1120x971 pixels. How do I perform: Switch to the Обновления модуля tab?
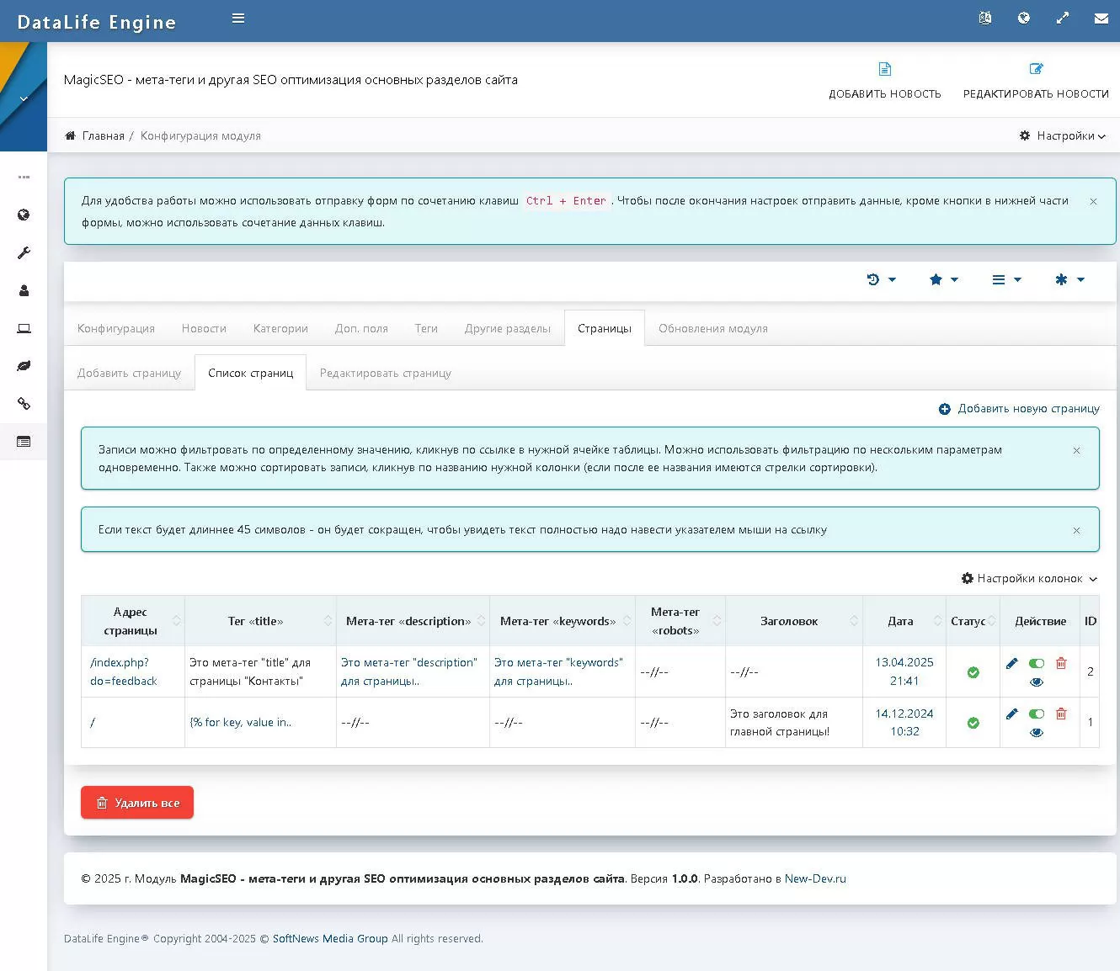(x=713, y=328)
